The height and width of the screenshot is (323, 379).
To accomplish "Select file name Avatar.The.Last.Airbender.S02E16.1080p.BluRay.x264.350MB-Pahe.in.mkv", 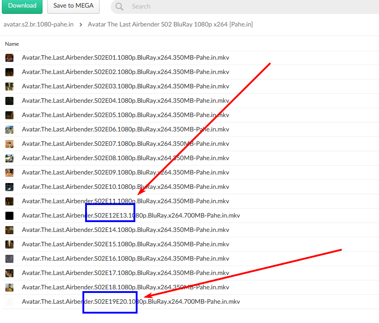I will click(x=125, y=258).
